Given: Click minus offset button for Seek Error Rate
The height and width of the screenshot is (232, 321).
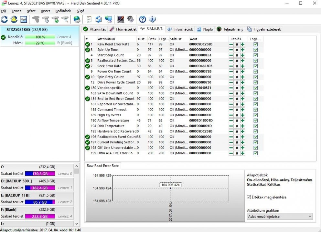Looking at the screenshot, I should click(x=231, y=66).
